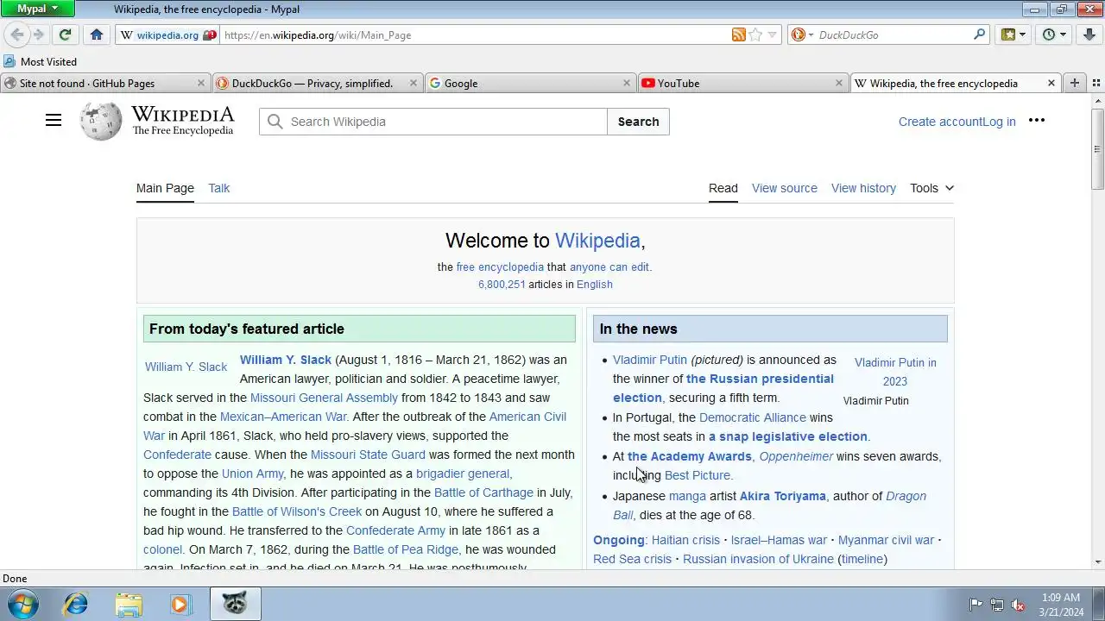Click the Vladimir Putin in 2023 image link
The image size is (1105, 621).
point(895,372)
